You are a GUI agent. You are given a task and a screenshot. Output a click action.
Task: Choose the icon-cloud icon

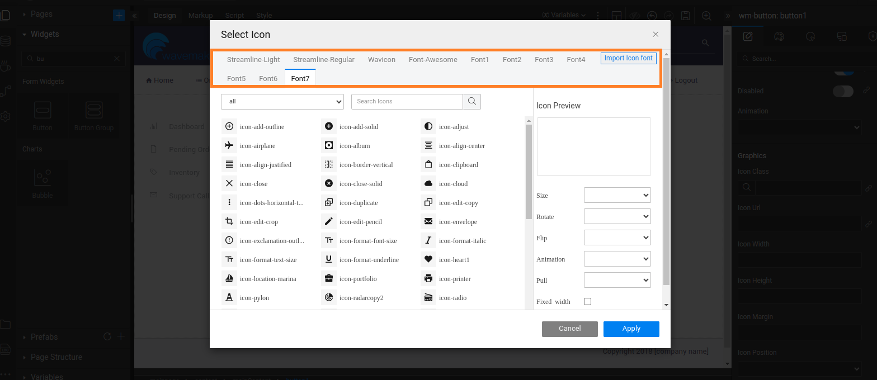click(x=428, y=184)
